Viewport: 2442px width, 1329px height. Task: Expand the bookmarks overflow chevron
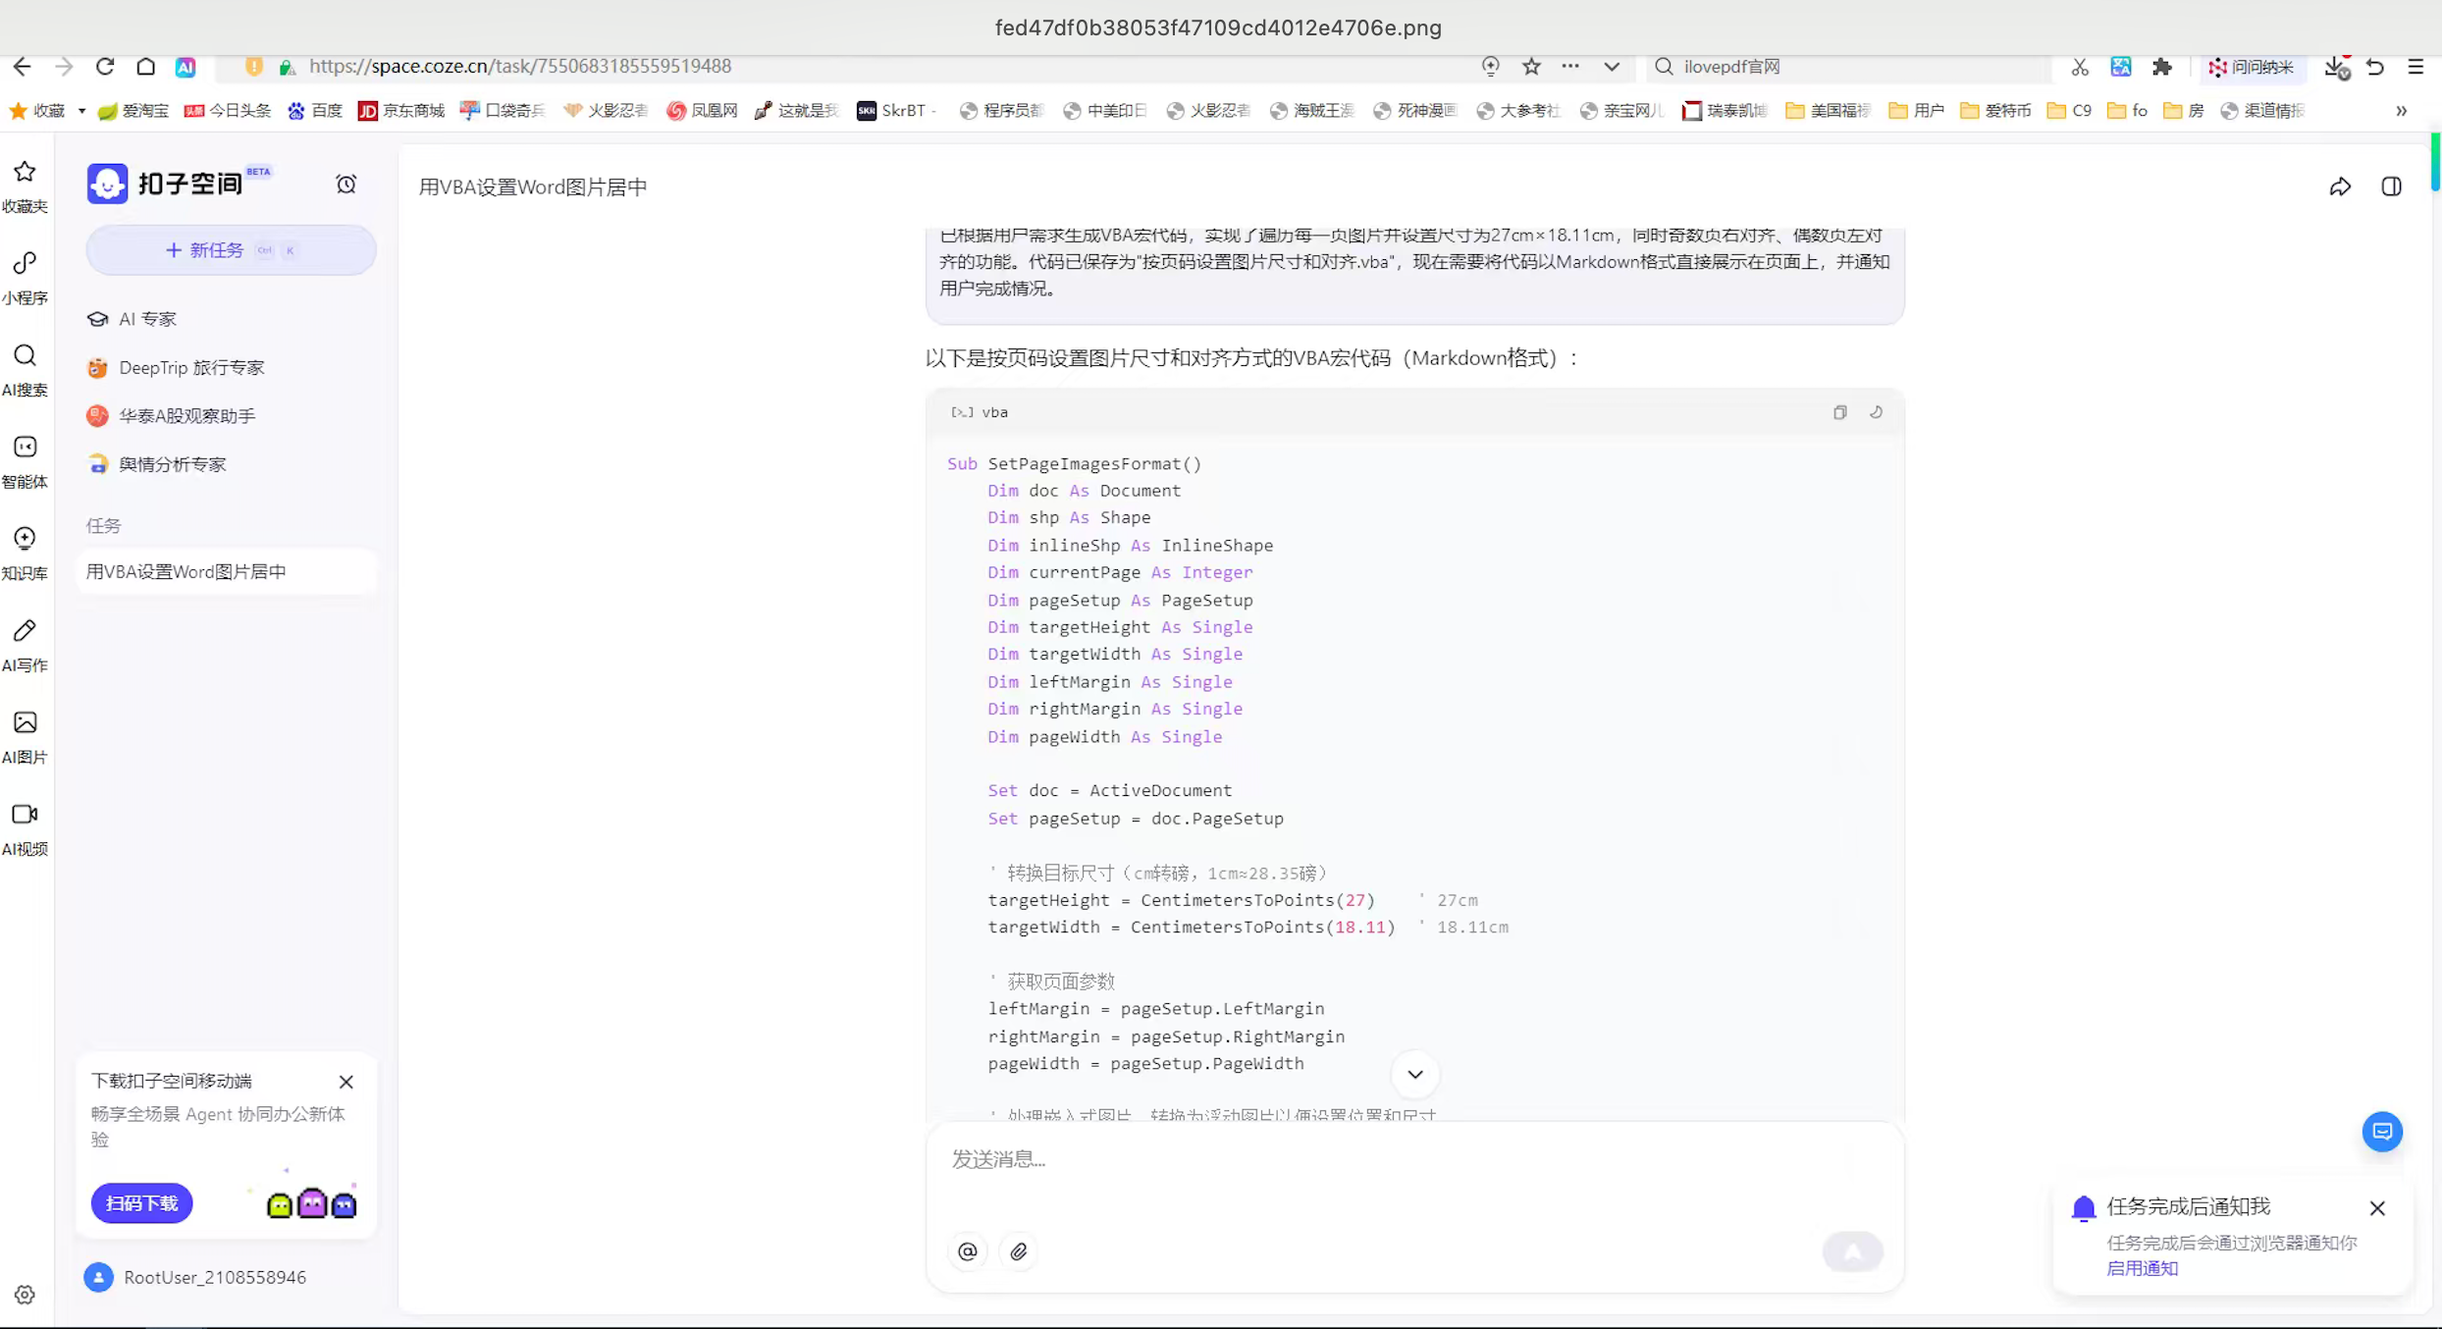[2401, 111]
